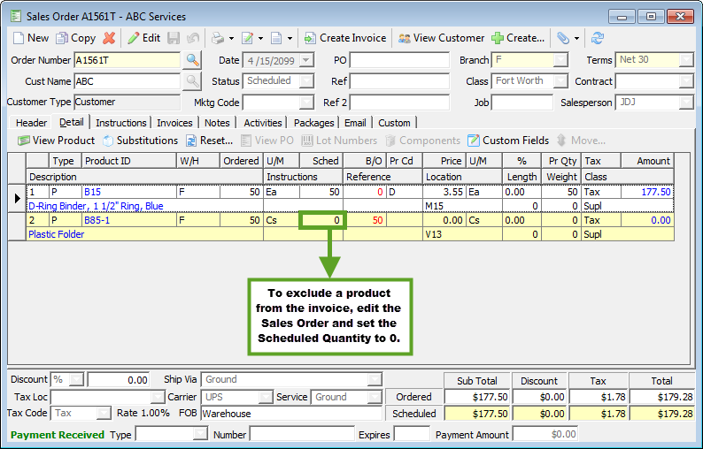Switch to the Header tab

tap(31, 123)
